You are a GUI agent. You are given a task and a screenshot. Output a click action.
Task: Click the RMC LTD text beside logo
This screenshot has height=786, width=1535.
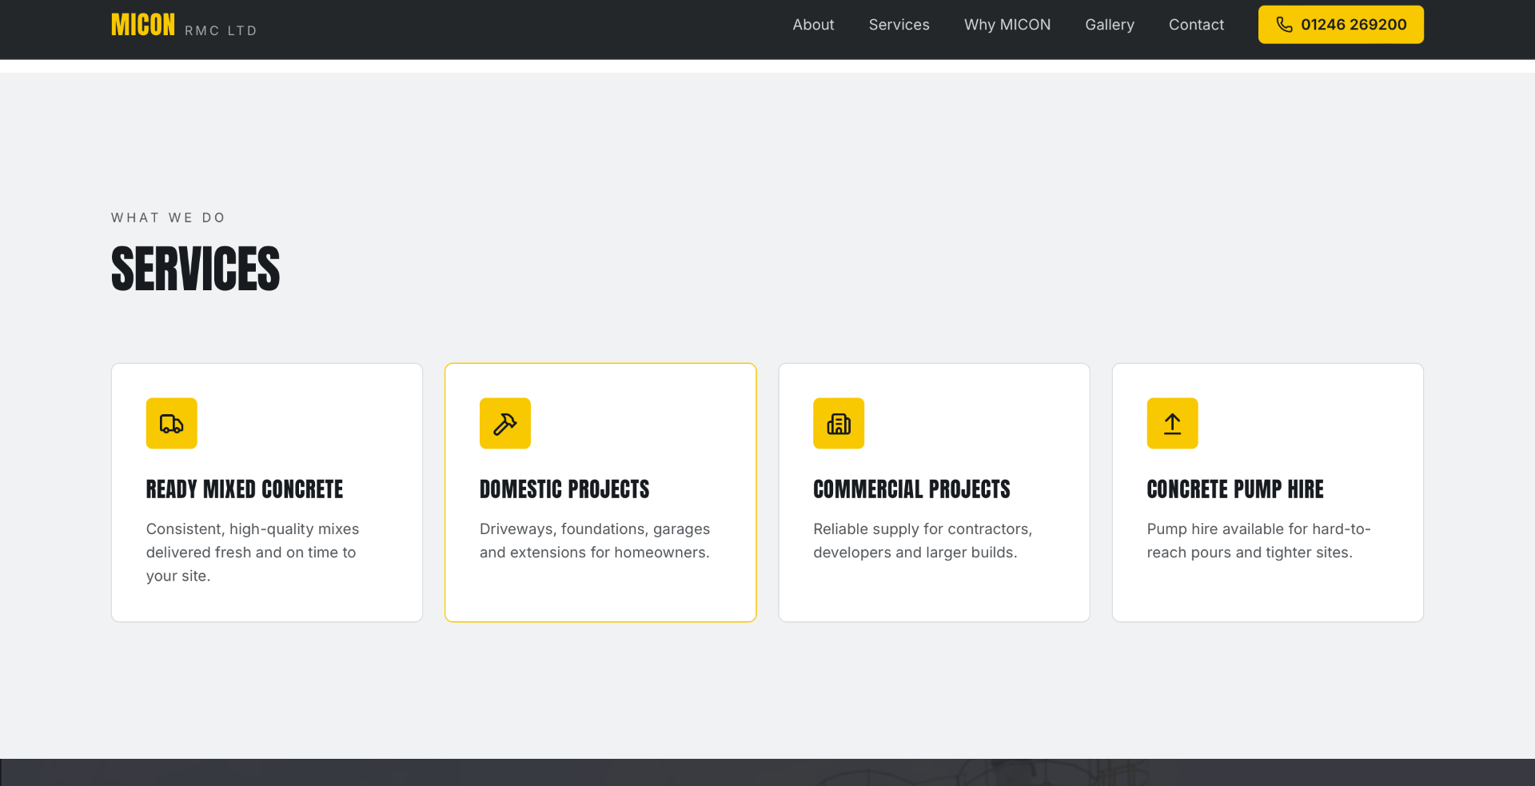coord(221,30)
